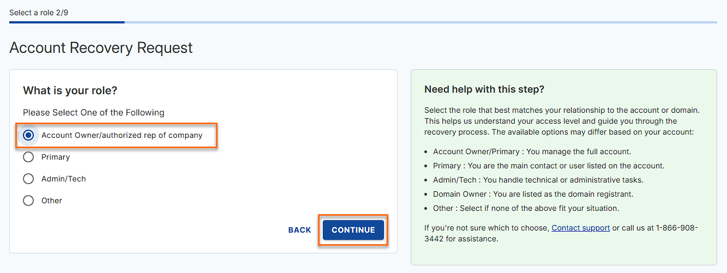Click the 'Admin/Tech' option label text
The height and width of the screenshot is (273, 727).
[x=64, y=179]
